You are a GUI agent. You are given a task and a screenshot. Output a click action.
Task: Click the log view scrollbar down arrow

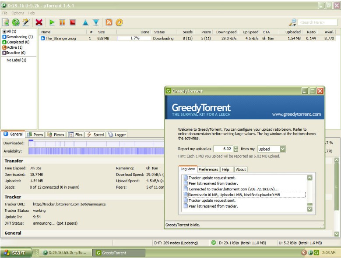coord(309,209)
